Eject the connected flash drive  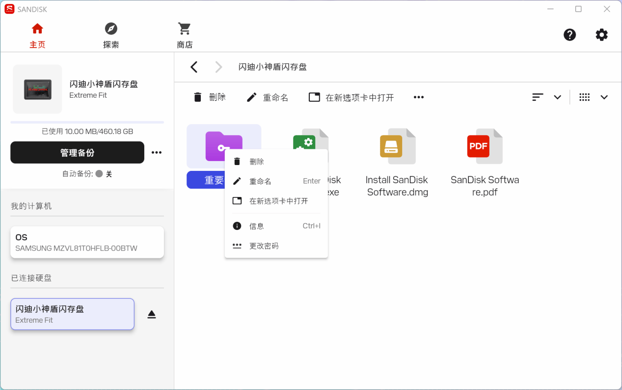point(152,314)
